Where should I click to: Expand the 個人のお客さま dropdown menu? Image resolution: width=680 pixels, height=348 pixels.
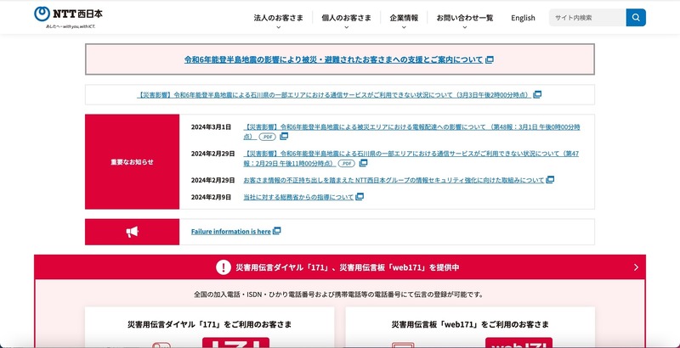point(346,18)
